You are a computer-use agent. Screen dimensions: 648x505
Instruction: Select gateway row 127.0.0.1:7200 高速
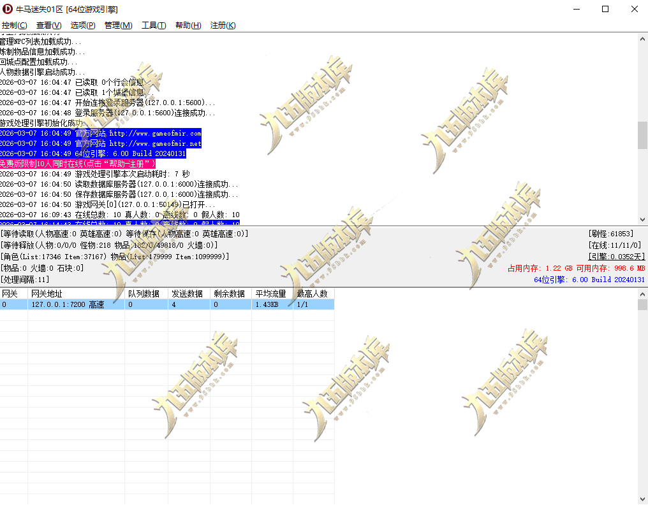pos(167,304)
